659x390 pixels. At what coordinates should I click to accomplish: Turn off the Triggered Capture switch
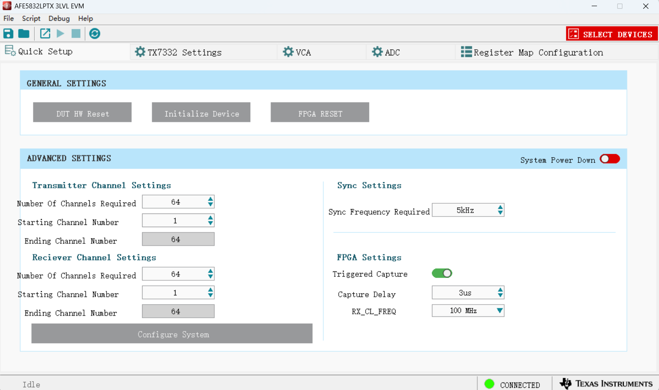click(442, 273)
